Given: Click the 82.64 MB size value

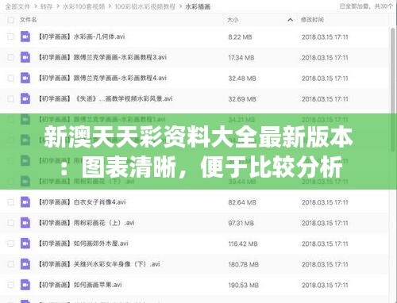Looking at the screenshot, I should tap(242, 202).
